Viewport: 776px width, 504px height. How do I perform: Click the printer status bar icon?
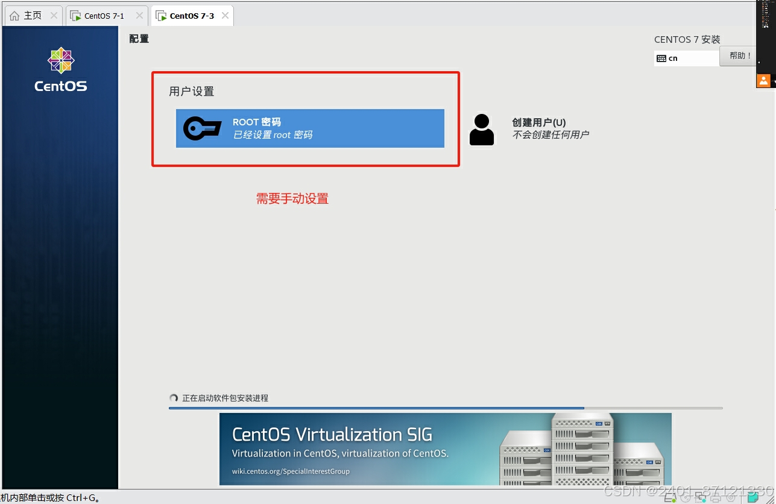pyautogui.click(x=716, y=497)
